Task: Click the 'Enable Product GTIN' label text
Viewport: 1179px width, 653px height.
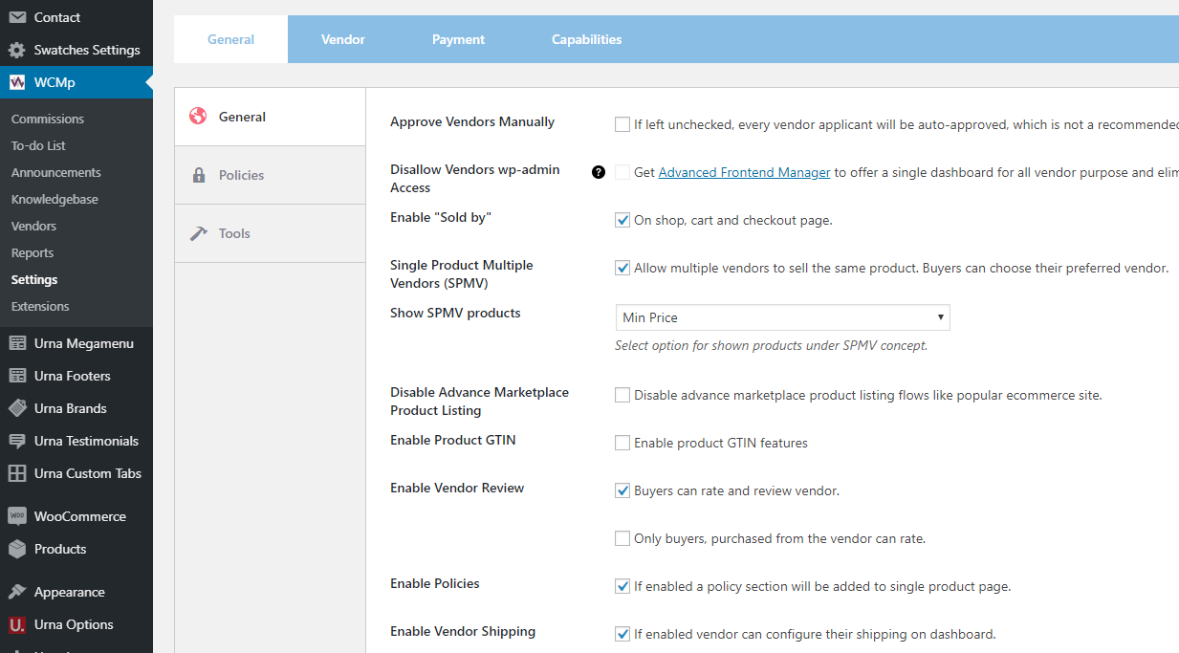Action: [x=453, y=440]
